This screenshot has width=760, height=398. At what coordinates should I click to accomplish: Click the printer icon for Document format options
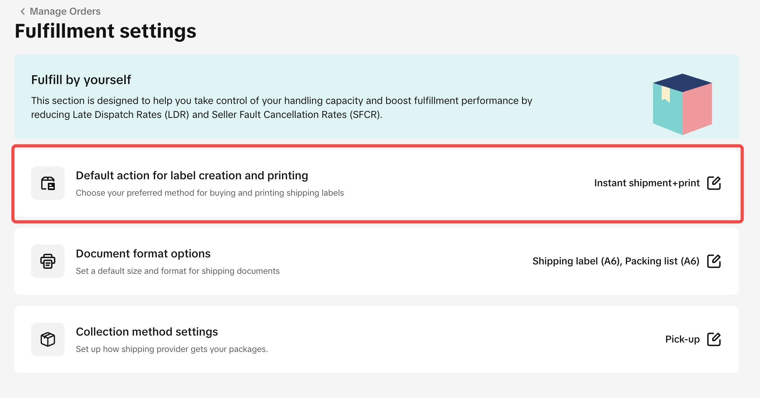[48, 261]
